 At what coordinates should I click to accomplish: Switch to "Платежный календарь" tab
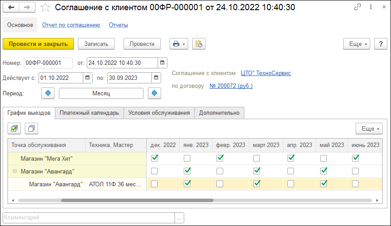(89, 113)
